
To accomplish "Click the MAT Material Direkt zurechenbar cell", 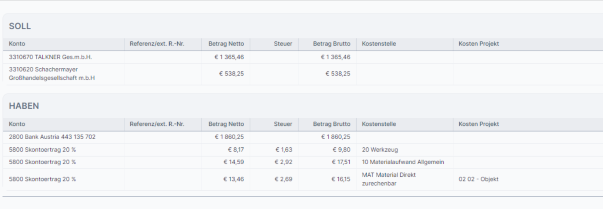I will [x=389, y=179].
